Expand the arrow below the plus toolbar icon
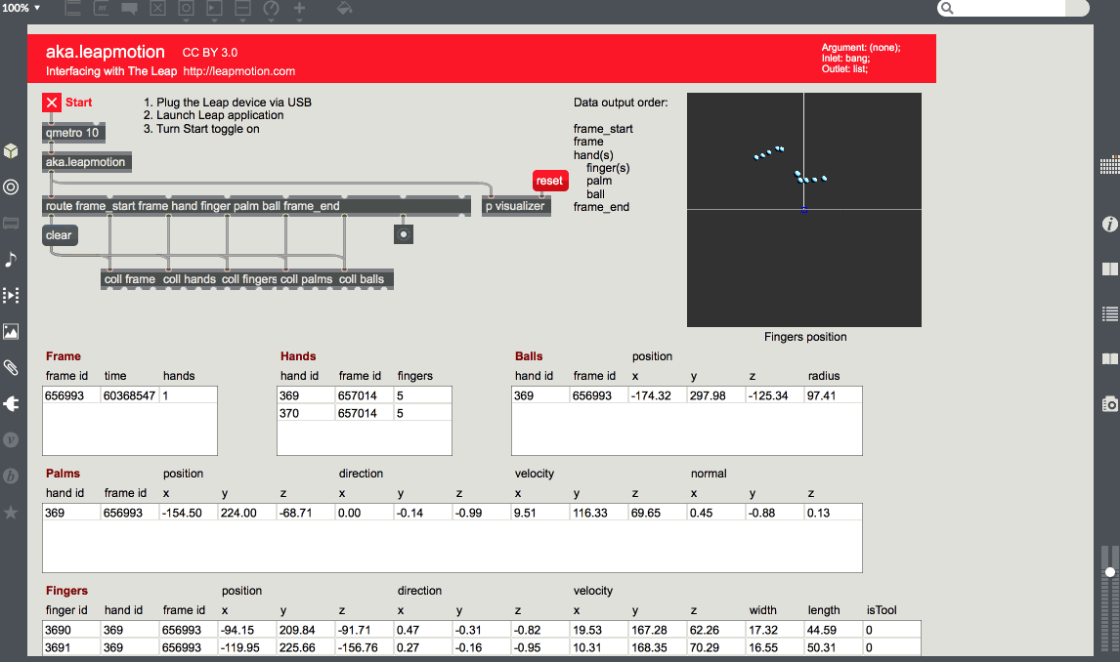The image size is (1120, 662). click(299, 20)
